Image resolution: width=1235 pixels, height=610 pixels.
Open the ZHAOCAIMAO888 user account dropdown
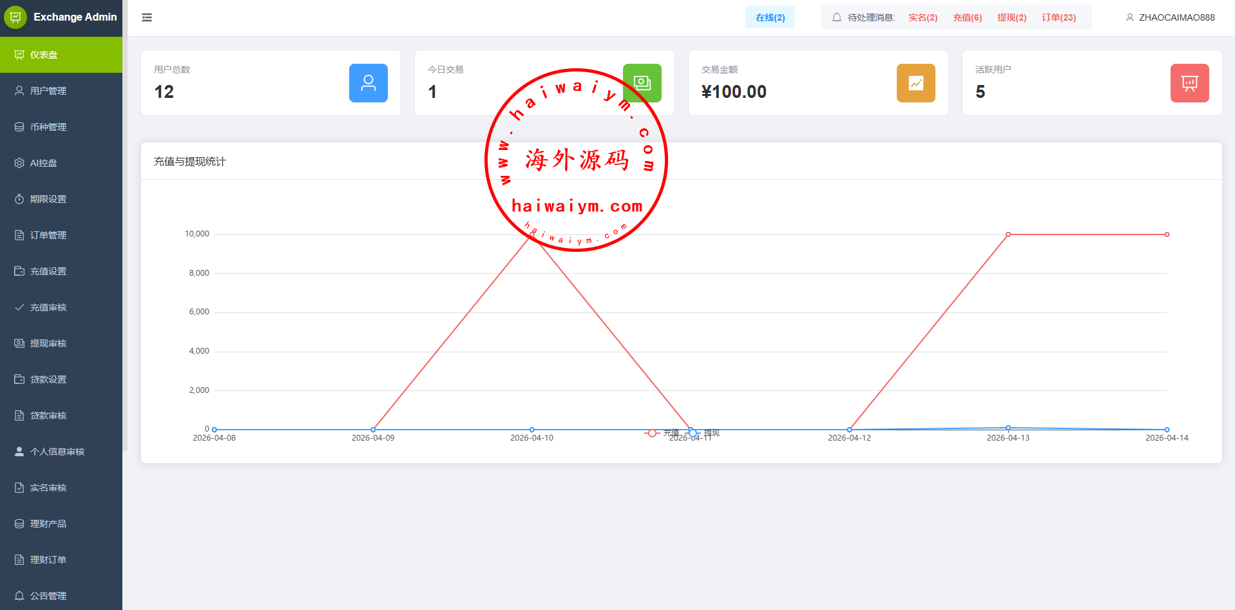[x=1170, y=17]
